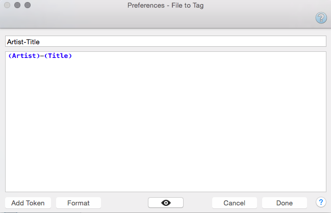Click the word "Artist" in the name field
Screen dimensions: 331x213
click(x=15, y=42)
